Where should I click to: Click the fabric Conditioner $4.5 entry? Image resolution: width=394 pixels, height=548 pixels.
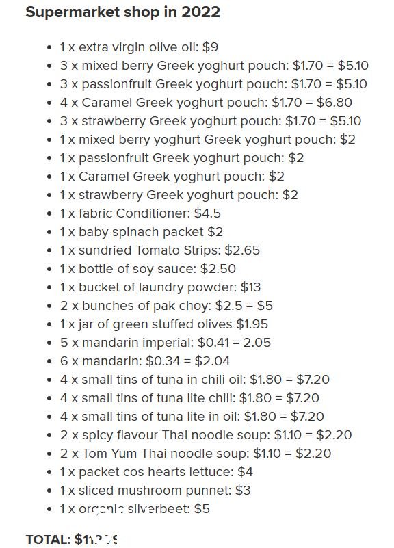[140, 213]
